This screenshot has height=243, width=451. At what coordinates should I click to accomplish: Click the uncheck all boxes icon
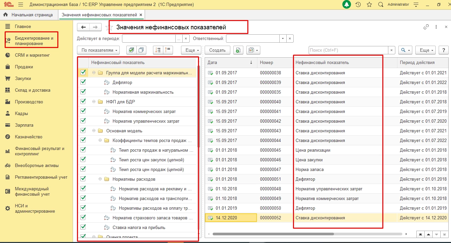point(141,50)
